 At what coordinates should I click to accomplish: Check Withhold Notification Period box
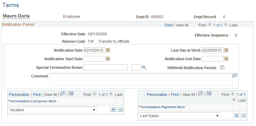222,68
